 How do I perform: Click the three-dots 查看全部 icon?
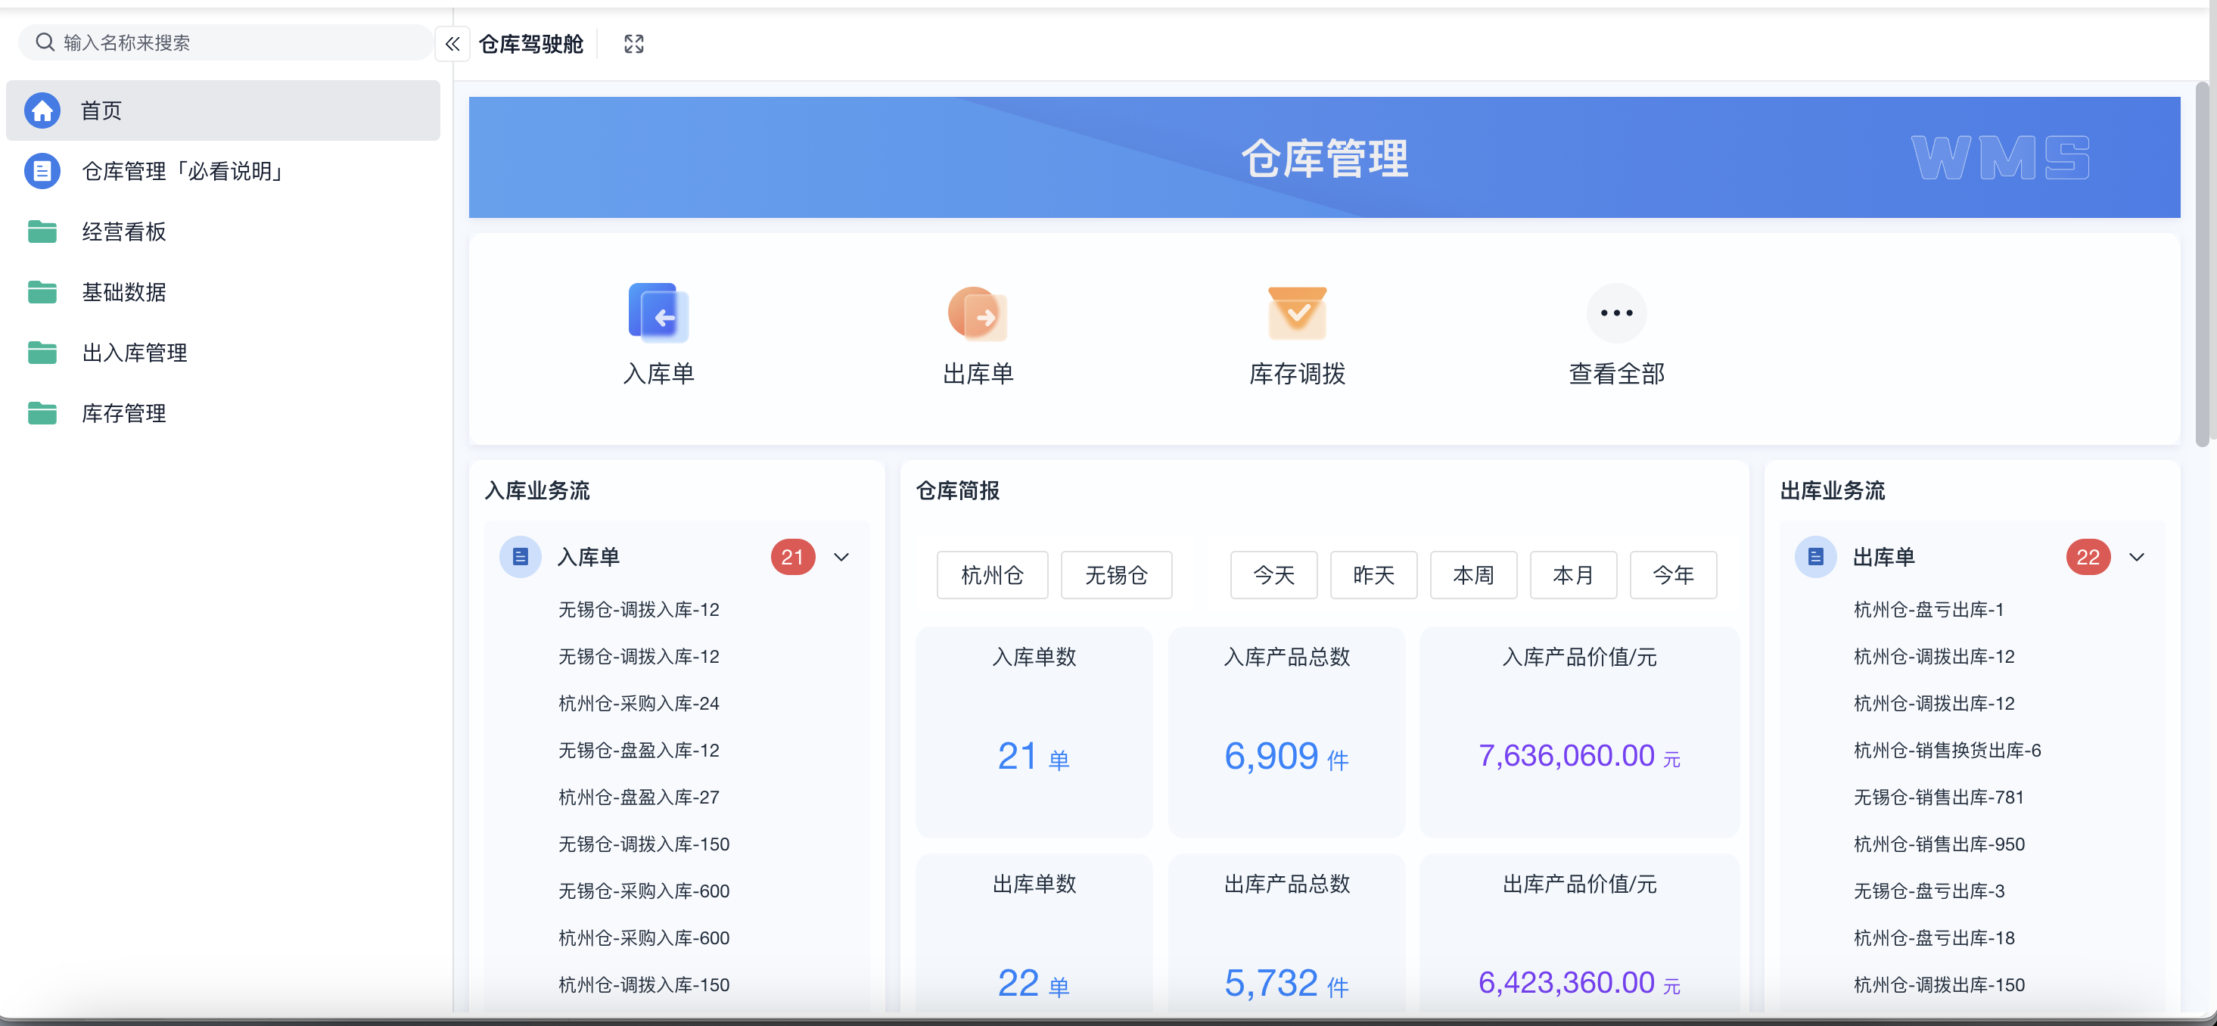[1616, 312]
